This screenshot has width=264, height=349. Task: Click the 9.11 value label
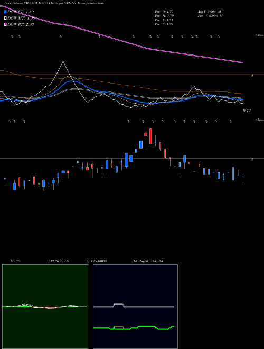pyautogui.click(x=247, y=111)
